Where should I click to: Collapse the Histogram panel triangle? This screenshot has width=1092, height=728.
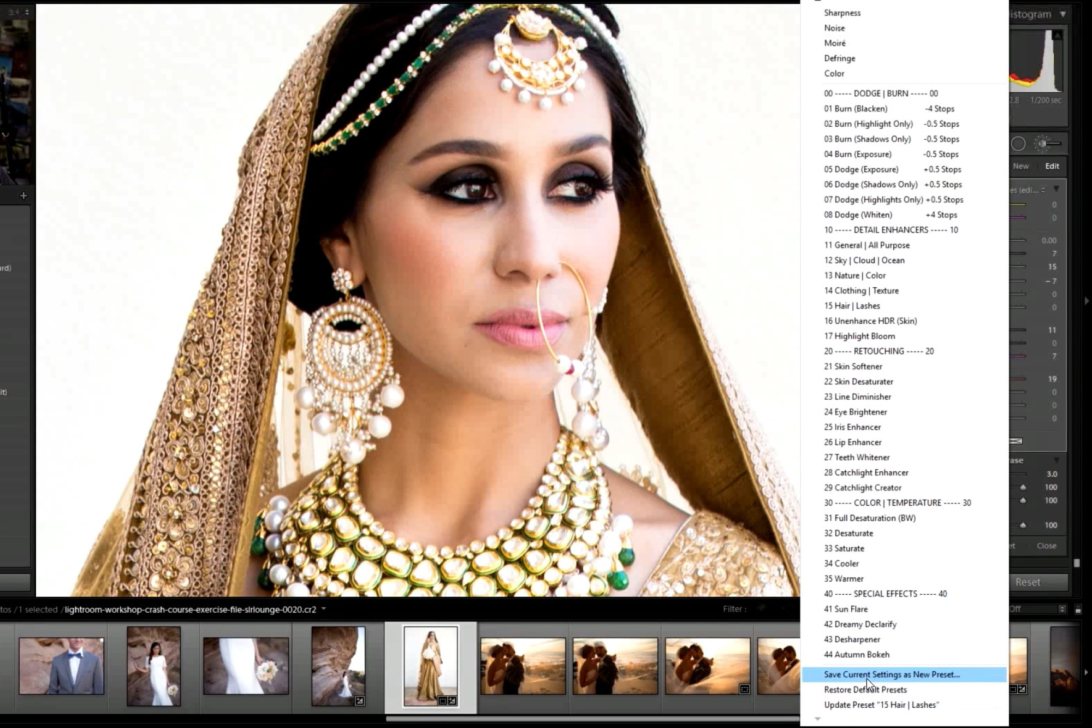coord(1063,14)
